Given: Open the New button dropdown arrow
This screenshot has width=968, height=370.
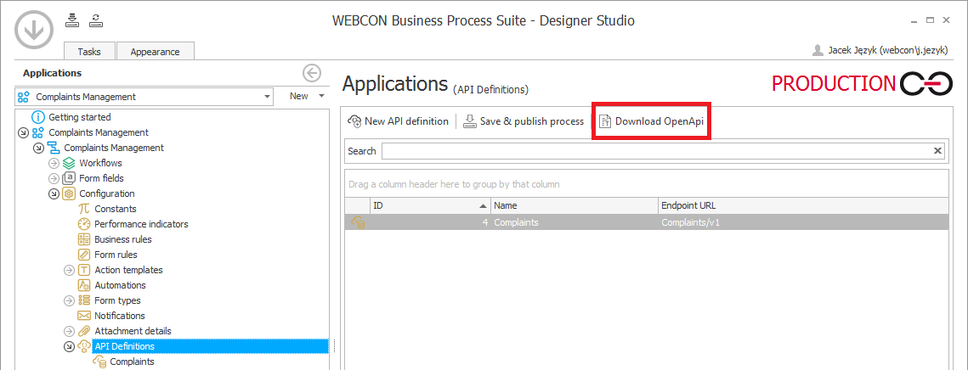Looking at the screenshot, I should (321, 97).
